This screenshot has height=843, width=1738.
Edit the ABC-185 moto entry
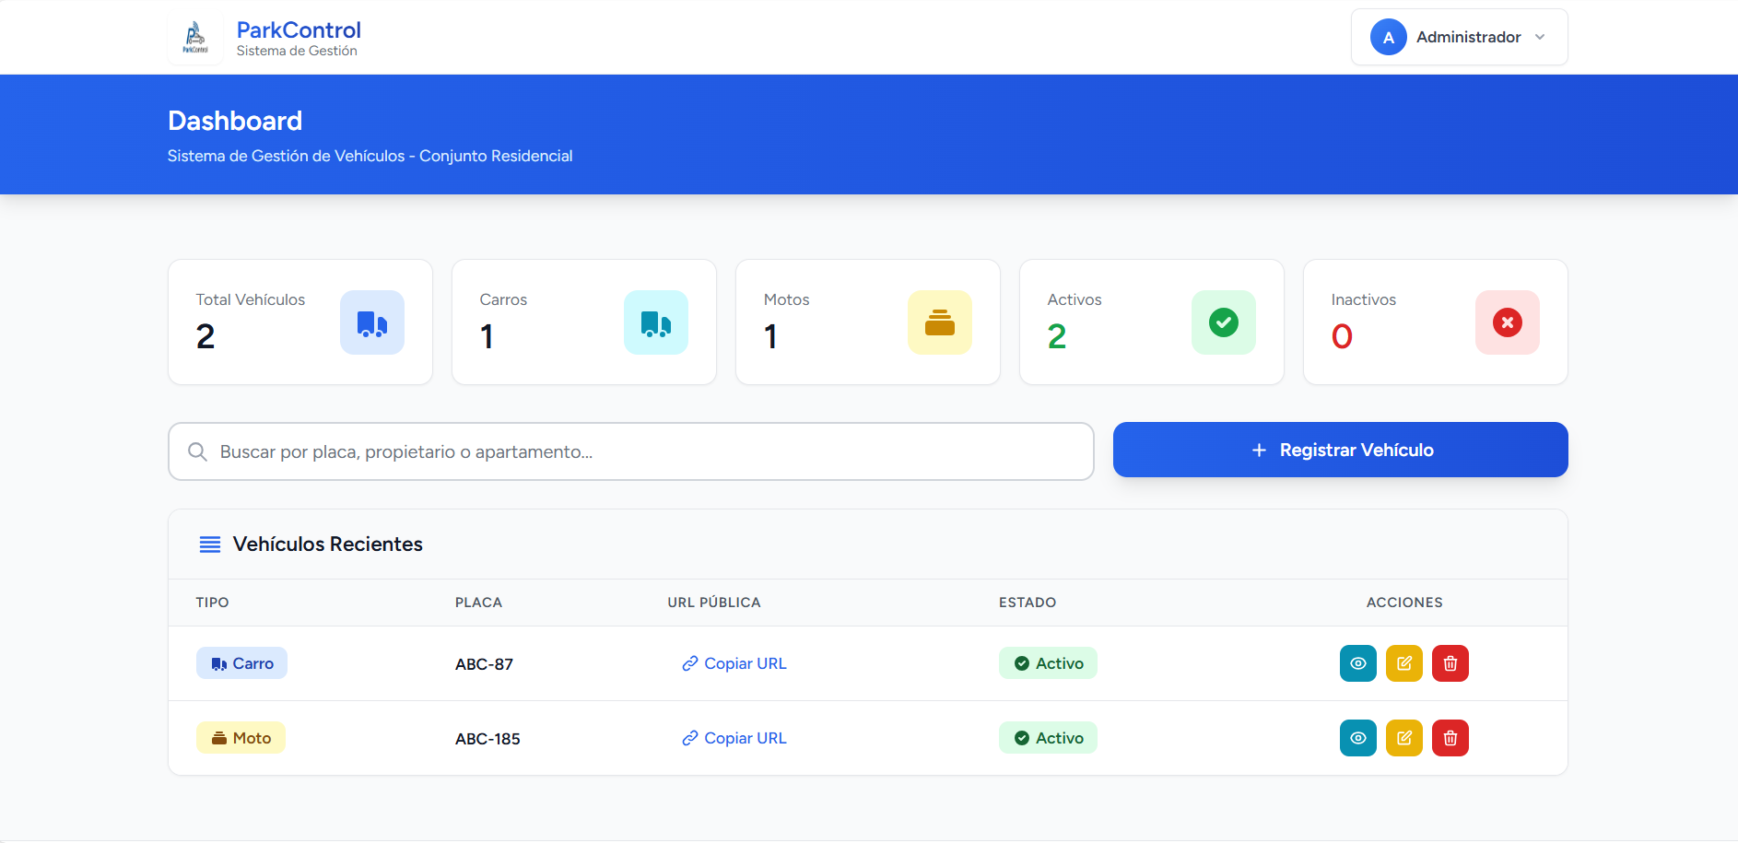click(x=1403, y=738)
